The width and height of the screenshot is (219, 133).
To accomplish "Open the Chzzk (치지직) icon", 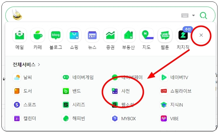I will pos(183,35).
